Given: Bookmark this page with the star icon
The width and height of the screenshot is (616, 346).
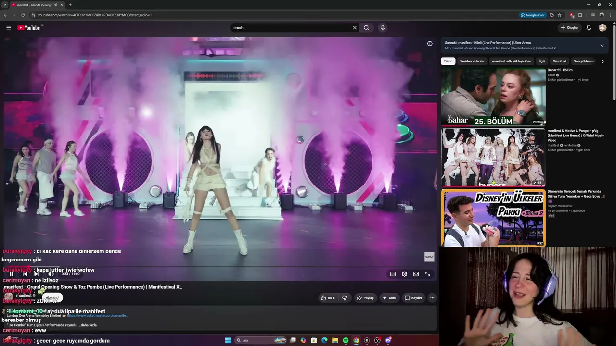Looking at the screenshot, I should (x=560, y=15).
